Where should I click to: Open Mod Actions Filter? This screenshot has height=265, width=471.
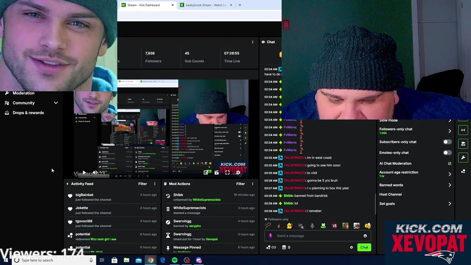(240, 184)
